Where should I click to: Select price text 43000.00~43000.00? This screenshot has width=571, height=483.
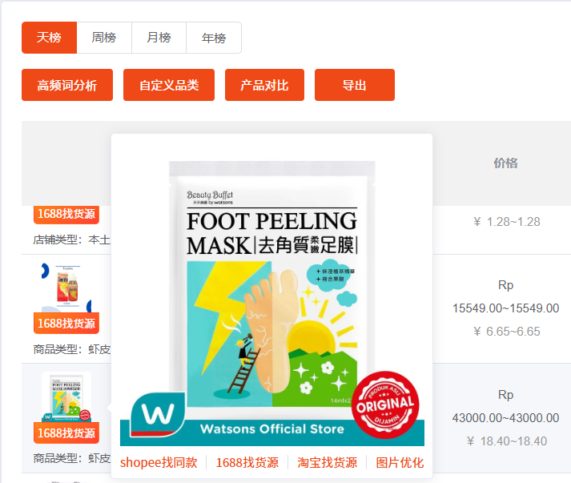click(506, 418)
